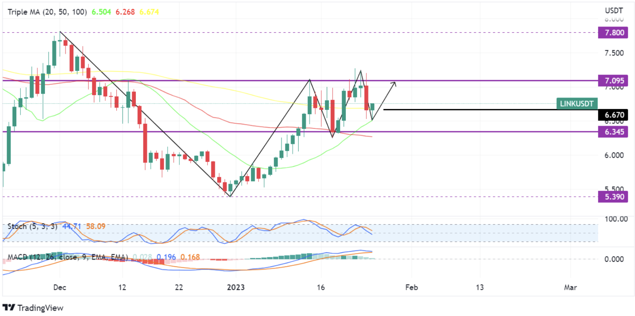Select the 5.390 price label
The width and height of the screenshot is (635, 316).
613,197
